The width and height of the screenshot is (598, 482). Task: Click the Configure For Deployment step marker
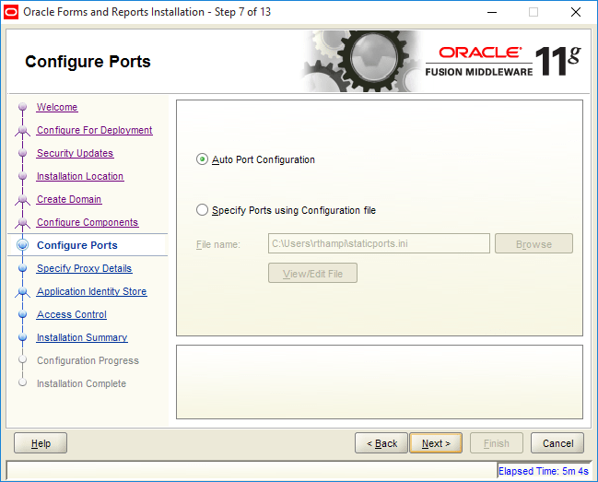(x=22, y=131)
